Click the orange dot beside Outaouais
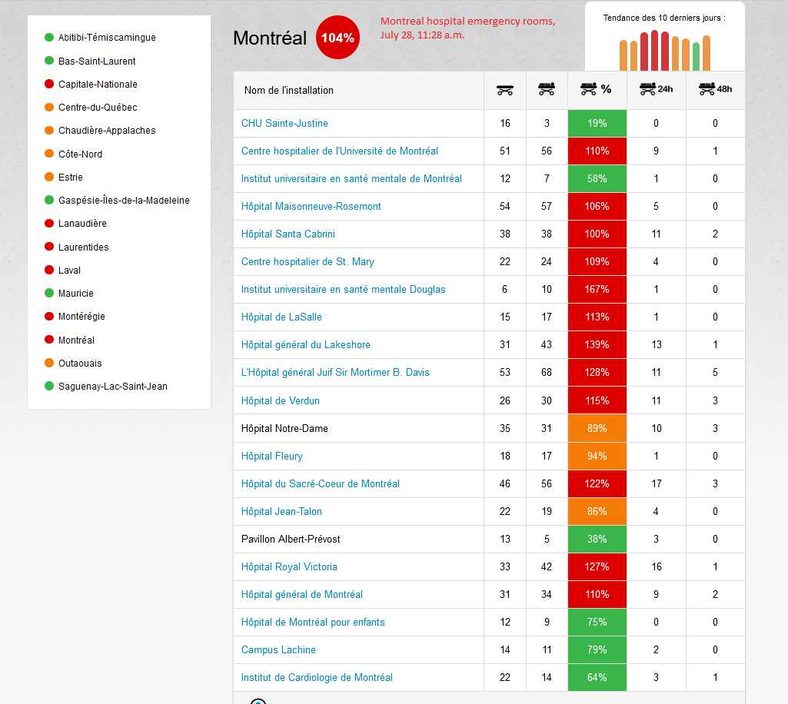788x704 pixels. click(x=49, y=363)
